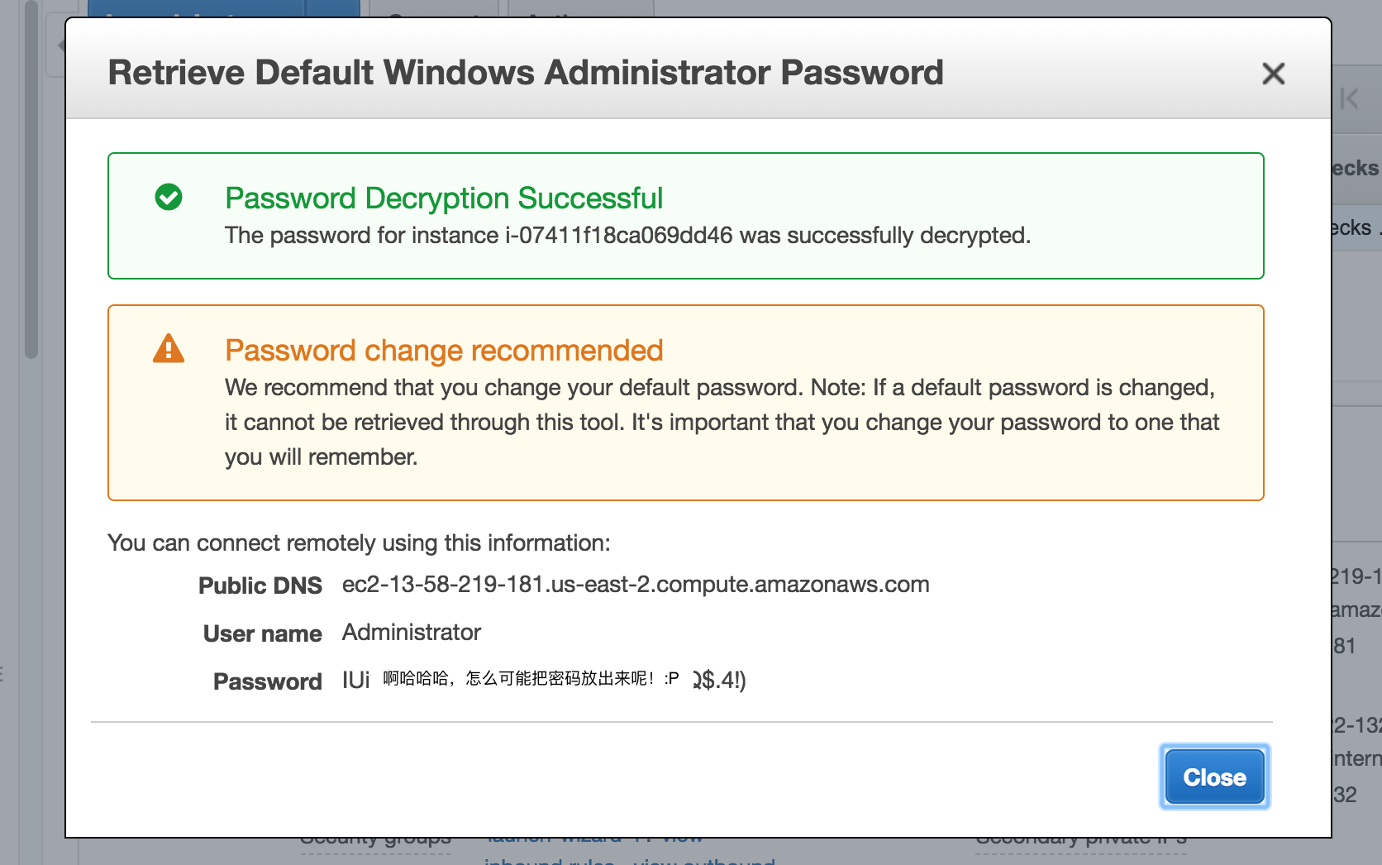
Task: Click the view inbound rules link below the dialog
Action: 549,860
